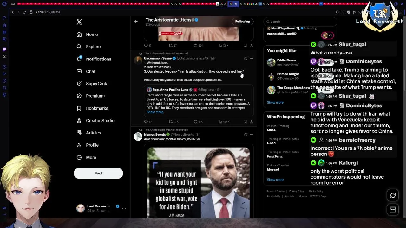The height and width of the screenshot is (228, 406).
Task: Click the X search field
Action: point(300,22)
